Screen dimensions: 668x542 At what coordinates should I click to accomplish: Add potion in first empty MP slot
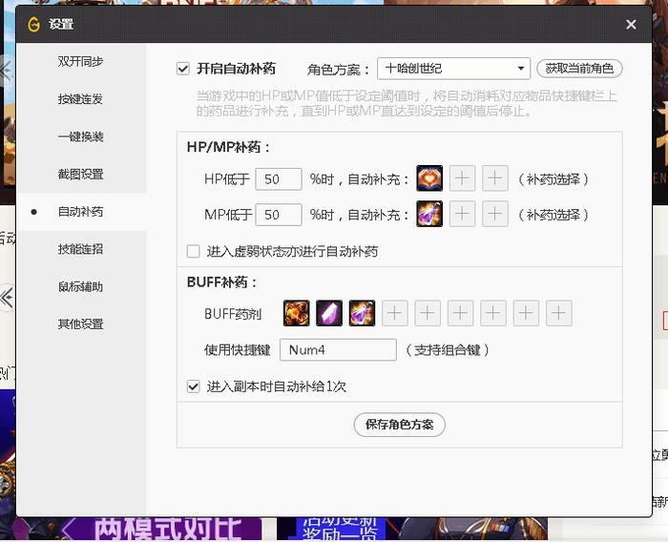pos(462,214)
